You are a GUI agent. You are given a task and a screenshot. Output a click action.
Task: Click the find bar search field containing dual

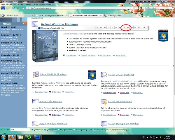click(x=20, y=129)
